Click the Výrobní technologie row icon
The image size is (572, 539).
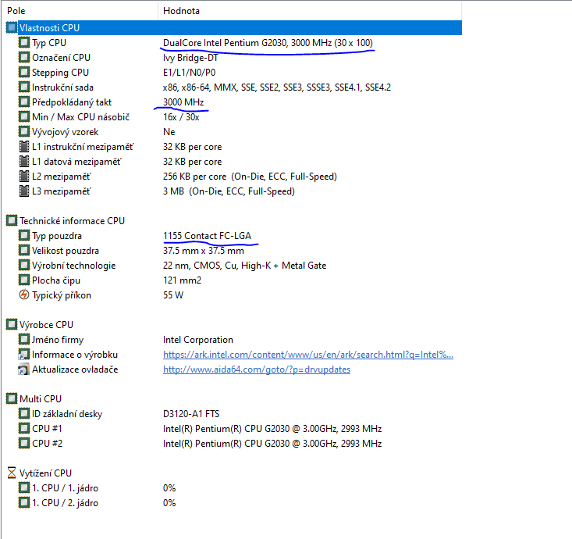24,266
